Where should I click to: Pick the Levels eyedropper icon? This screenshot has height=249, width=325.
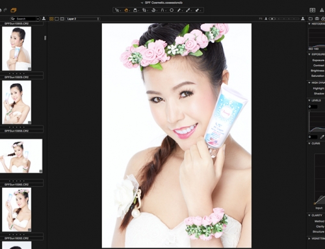pyautogui.click(x=322, y=137)
